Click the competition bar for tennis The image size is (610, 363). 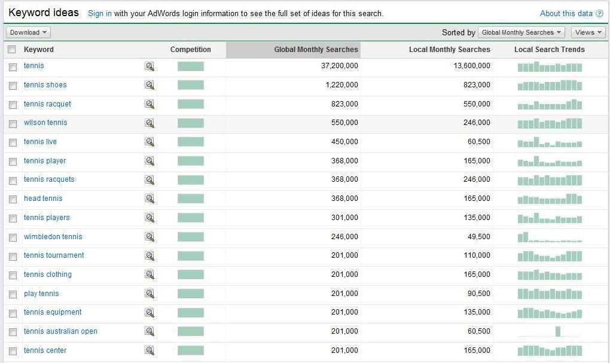[x=190, y=66]
